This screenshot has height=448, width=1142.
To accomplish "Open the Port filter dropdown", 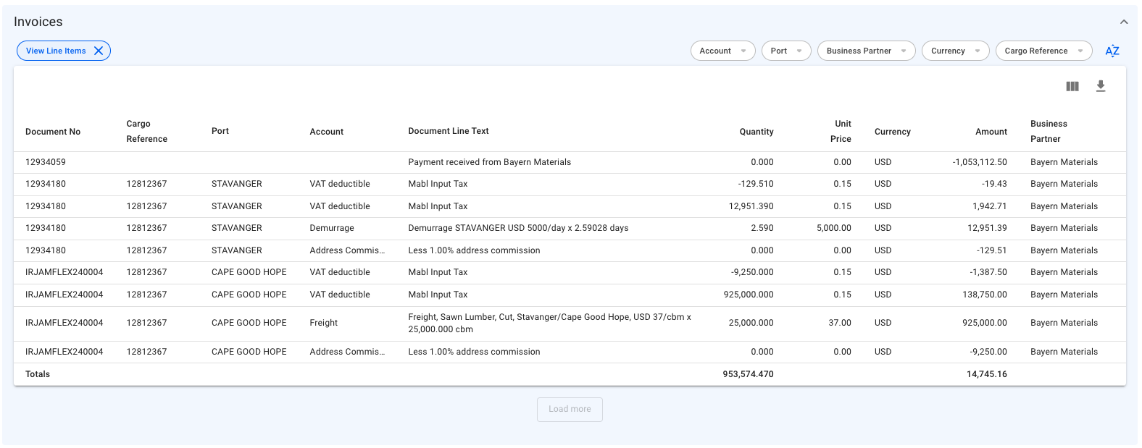I will [x=785, y=51].
